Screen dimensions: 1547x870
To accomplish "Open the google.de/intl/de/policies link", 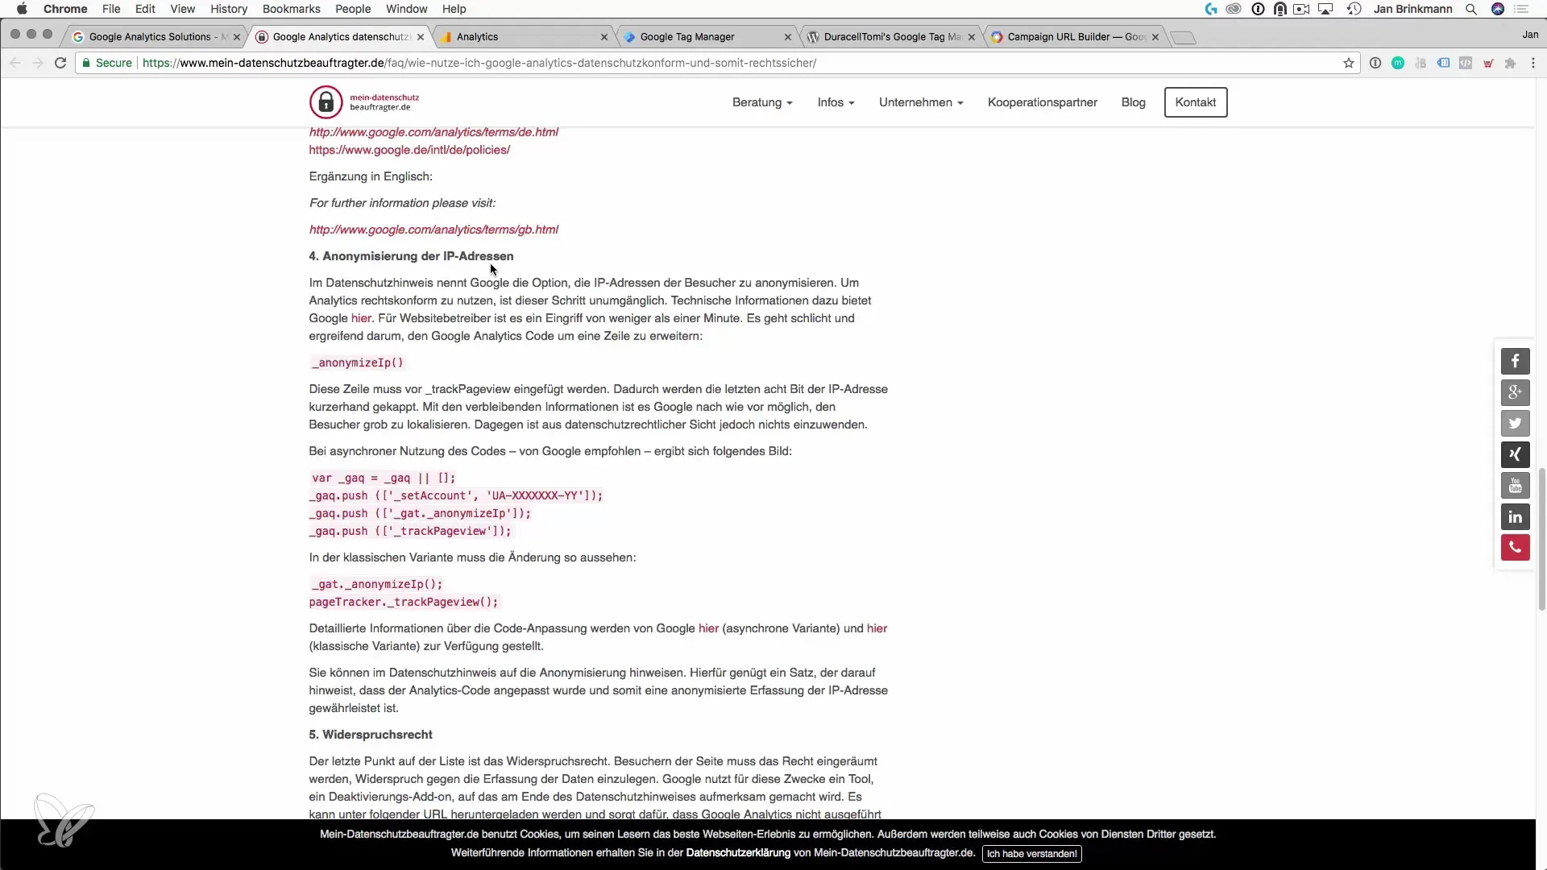I will (x=409, y=150).
